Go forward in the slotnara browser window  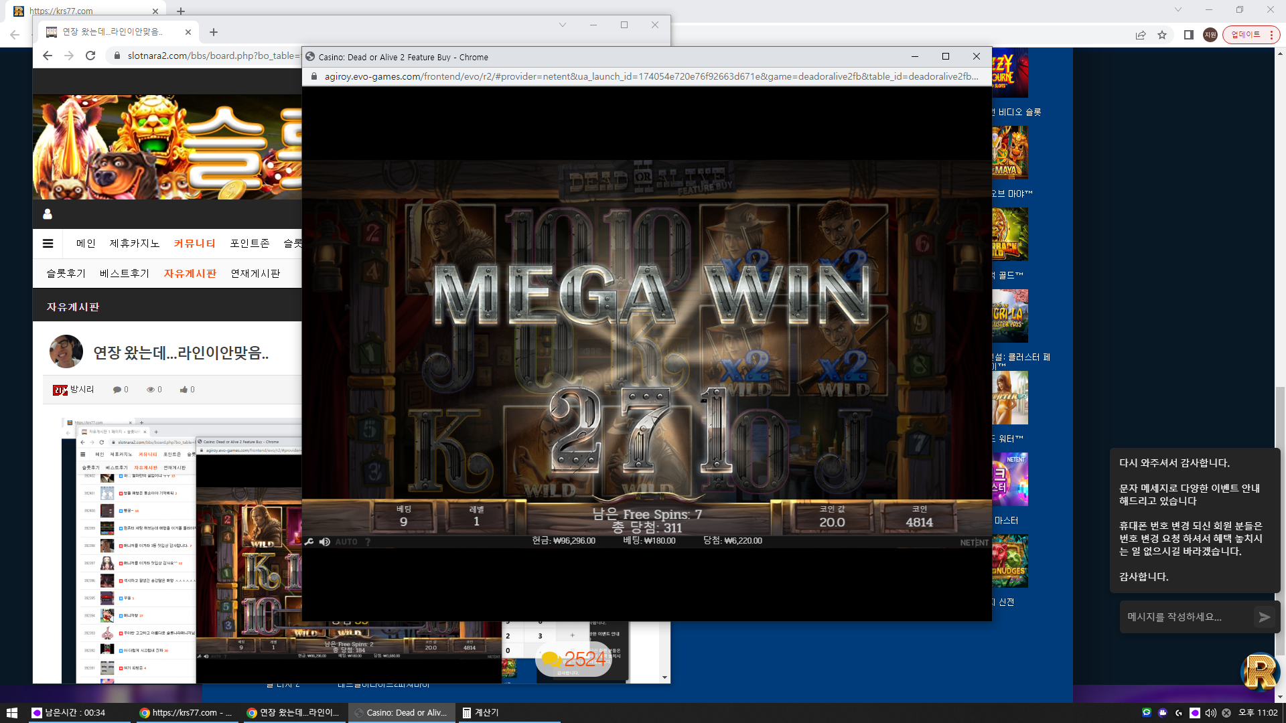tap(69, 56)
